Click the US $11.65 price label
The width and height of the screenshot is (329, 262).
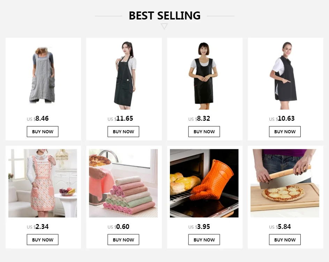[x=120, y=119]
